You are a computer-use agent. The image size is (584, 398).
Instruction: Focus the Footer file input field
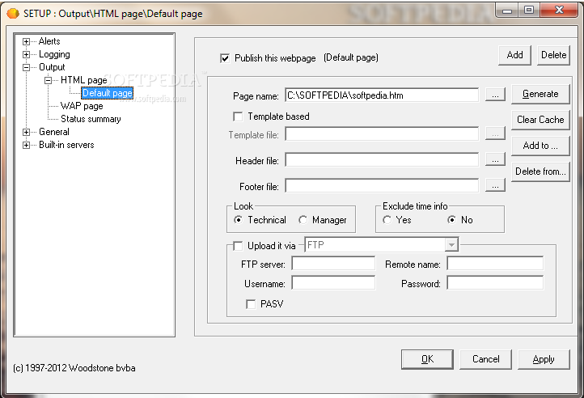382,185
